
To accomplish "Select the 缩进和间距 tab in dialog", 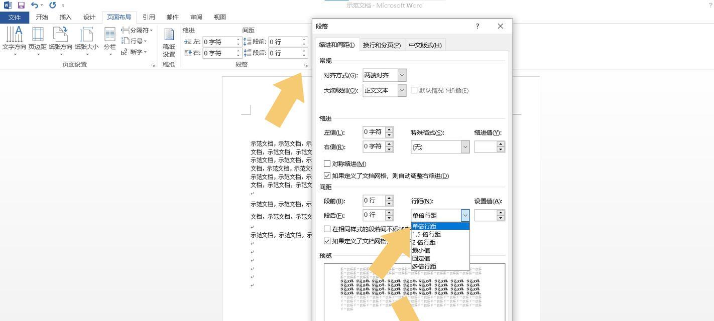I will [337, 45].
